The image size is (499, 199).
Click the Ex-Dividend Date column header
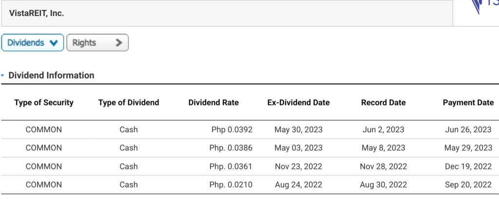pyautogui.click(x=298, y=103)
